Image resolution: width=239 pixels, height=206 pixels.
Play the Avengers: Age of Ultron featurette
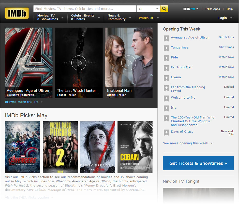coord(29,63)
